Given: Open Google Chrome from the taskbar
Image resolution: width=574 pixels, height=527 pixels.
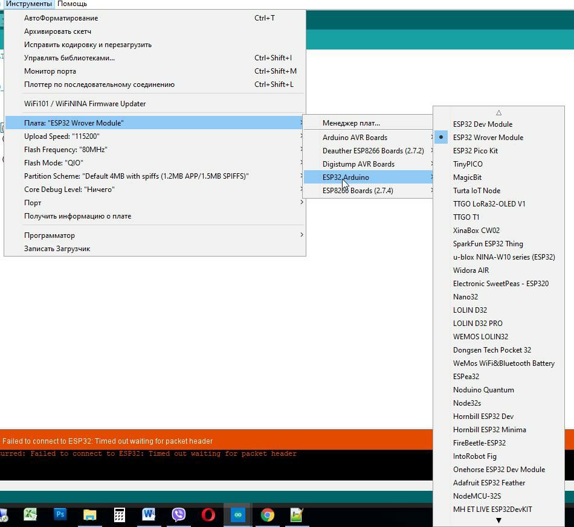Looking at the screenshot, I should click(268, 515).
